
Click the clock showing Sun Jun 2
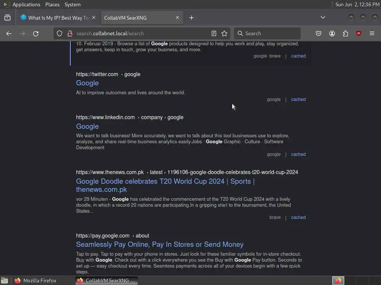(x=357, y=4)
